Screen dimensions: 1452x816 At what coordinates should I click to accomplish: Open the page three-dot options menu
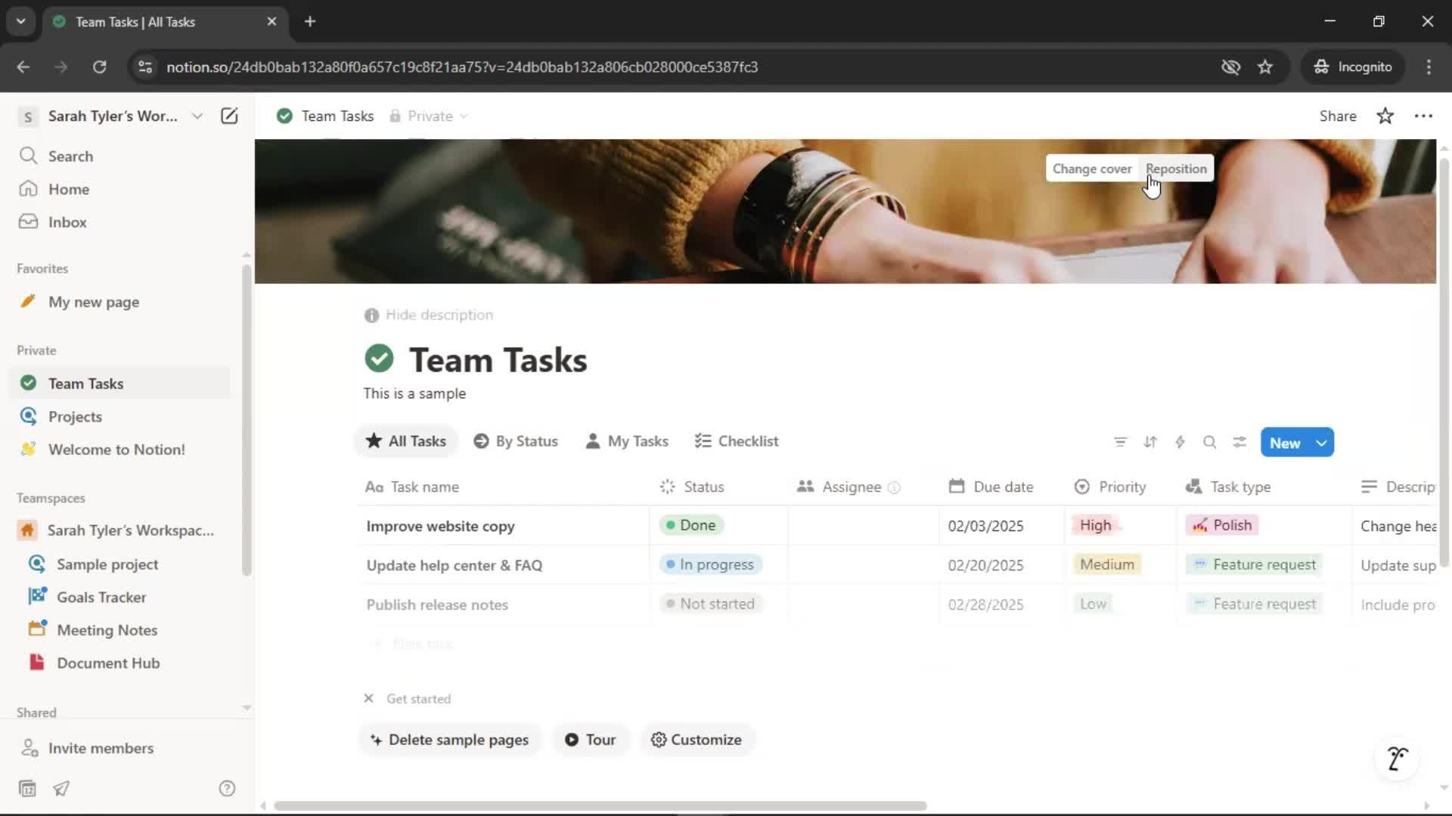coord(1423,116)
